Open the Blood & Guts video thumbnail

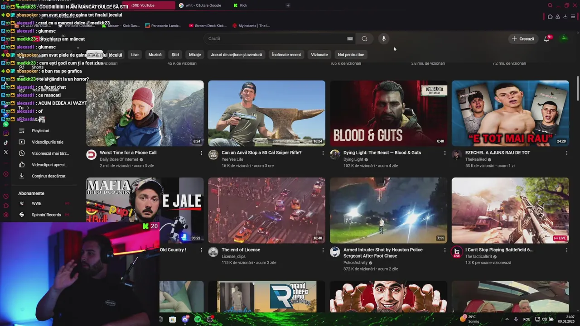pos(388,113)
